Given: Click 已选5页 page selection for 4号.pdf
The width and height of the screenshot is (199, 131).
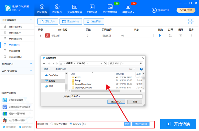Looking at the screenshot, I should click(x=107, y=36).
